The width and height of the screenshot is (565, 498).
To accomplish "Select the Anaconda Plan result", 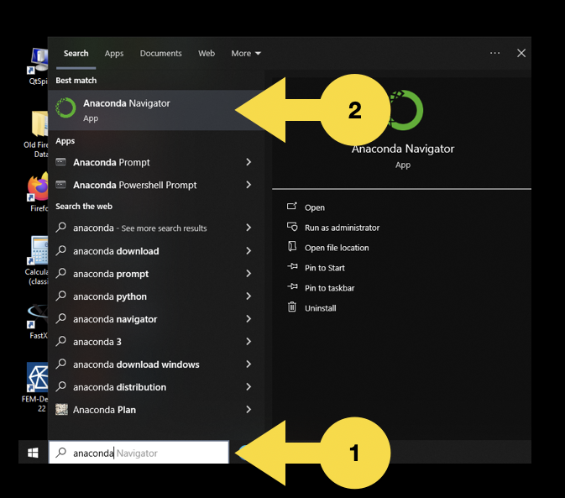I will (x=156, y=409).
